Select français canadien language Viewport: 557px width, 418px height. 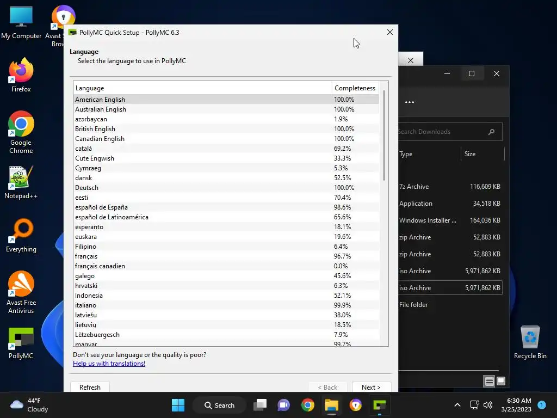(x=226, y=266)
